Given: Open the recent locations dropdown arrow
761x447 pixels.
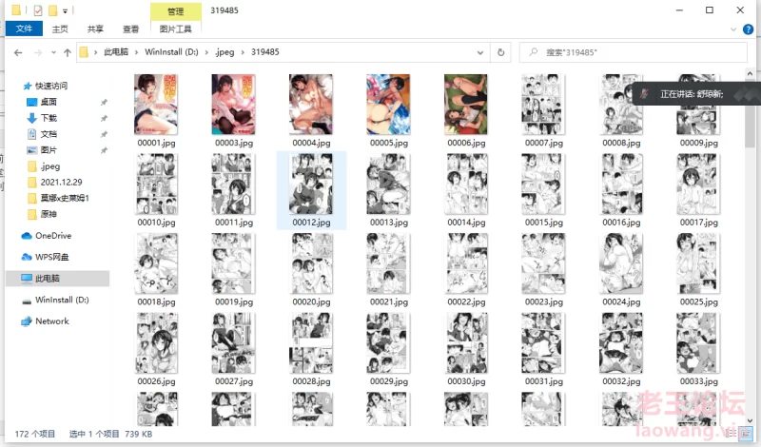Looking at the screenshot, I should (53, 52).
